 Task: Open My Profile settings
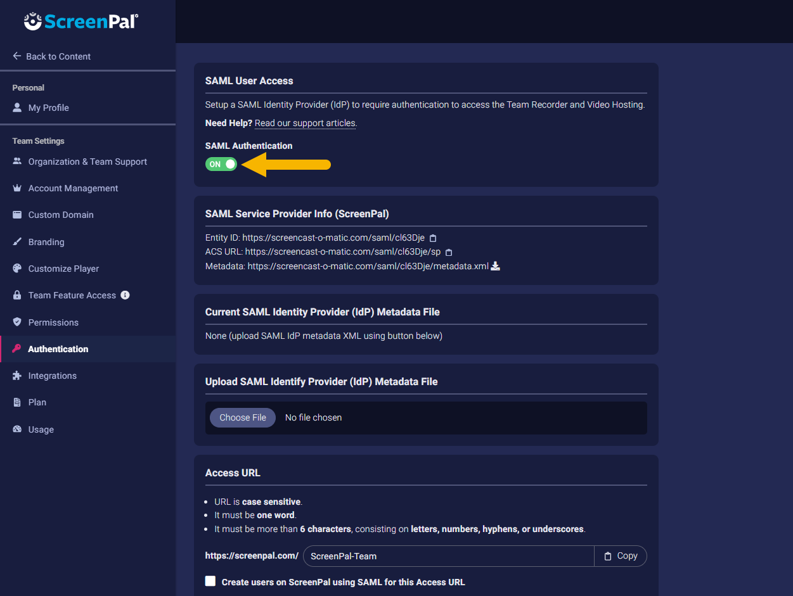(x=48, y=108)
